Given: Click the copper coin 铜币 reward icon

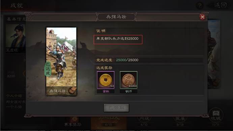Looking at the screenshot, I should [x=128, y=80].
